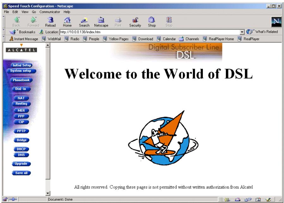Viewport: 284px width, 203px height.
Task: Click the What's Related icon
Action: pos(250,32)
